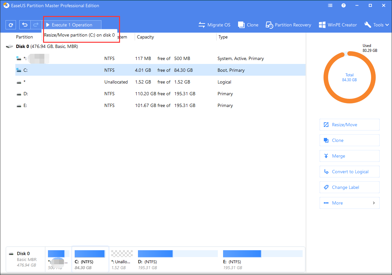The height and width of the screenshot is (275, 392).
Task: Click the Migrate OS arrows icon
Action: click(x=202, y=25)
